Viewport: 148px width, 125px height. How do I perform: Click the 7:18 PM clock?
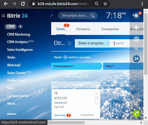coord(116,16)
